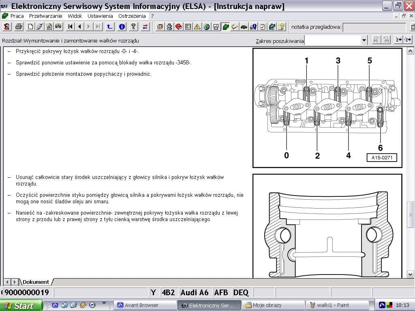Image resolution: width=415 pixels, height=311 pixels.
Task: Click the documents-with-checkmark toolbar icon
Action: pyautogui.click(x=40, y=26)
